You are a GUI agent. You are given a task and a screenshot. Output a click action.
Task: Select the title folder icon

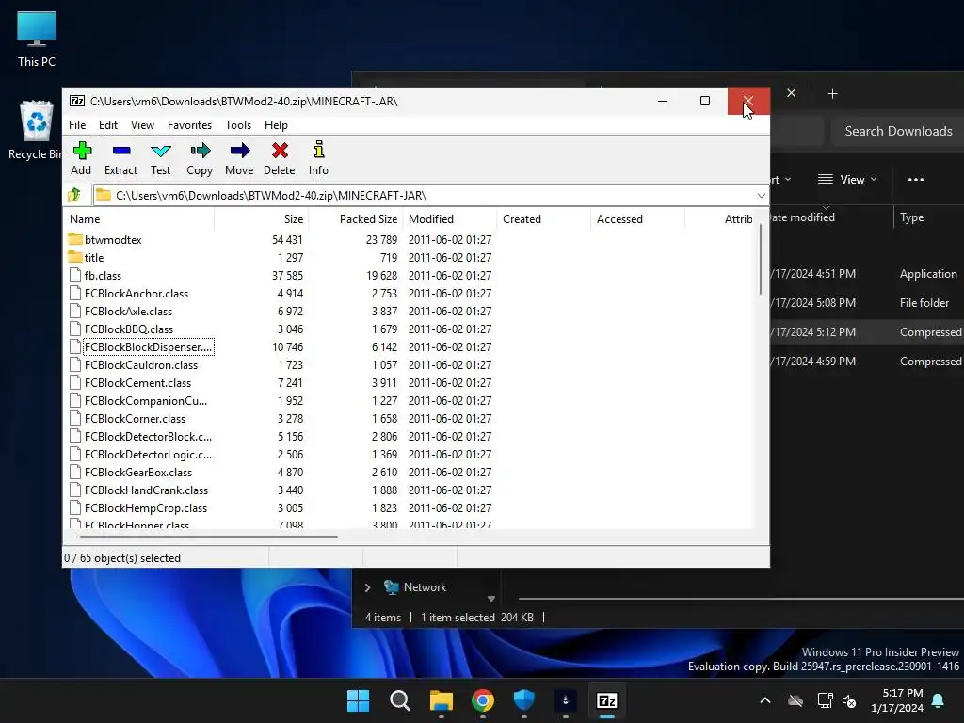(x=75, y=257)
